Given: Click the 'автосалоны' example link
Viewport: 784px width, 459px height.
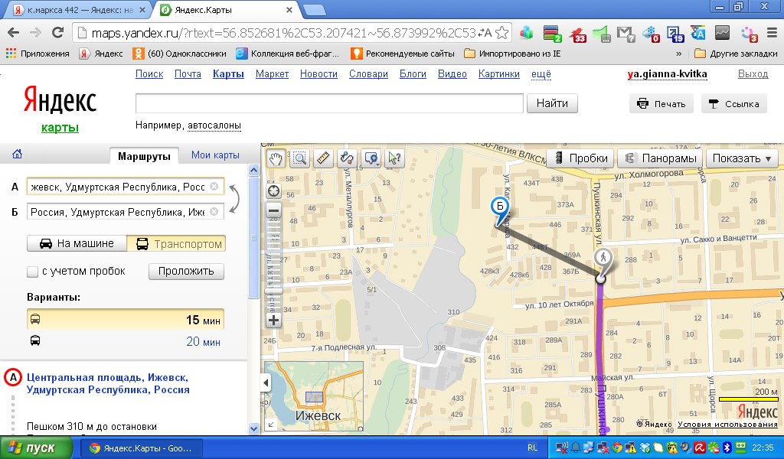Looking at the screenshot, I should [214, 125].
